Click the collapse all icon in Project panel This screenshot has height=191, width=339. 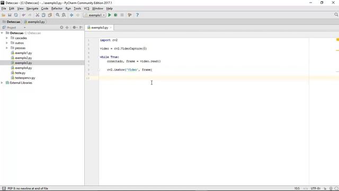pos(67,28)
